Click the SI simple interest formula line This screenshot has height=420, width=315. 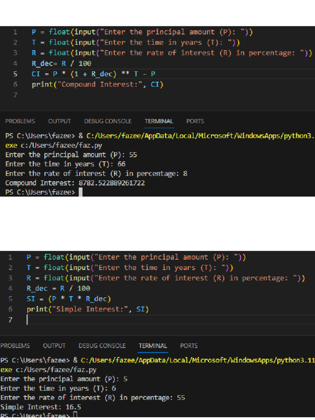point(69,299)
